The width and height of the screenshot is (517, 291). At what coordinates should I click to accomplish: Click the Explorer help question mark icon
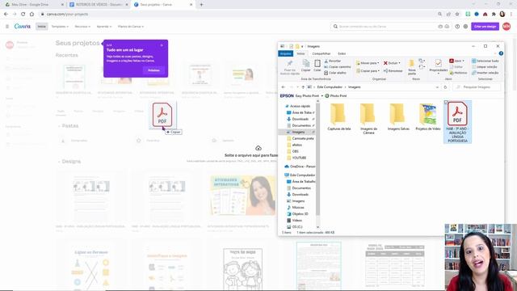click(501, 53)
